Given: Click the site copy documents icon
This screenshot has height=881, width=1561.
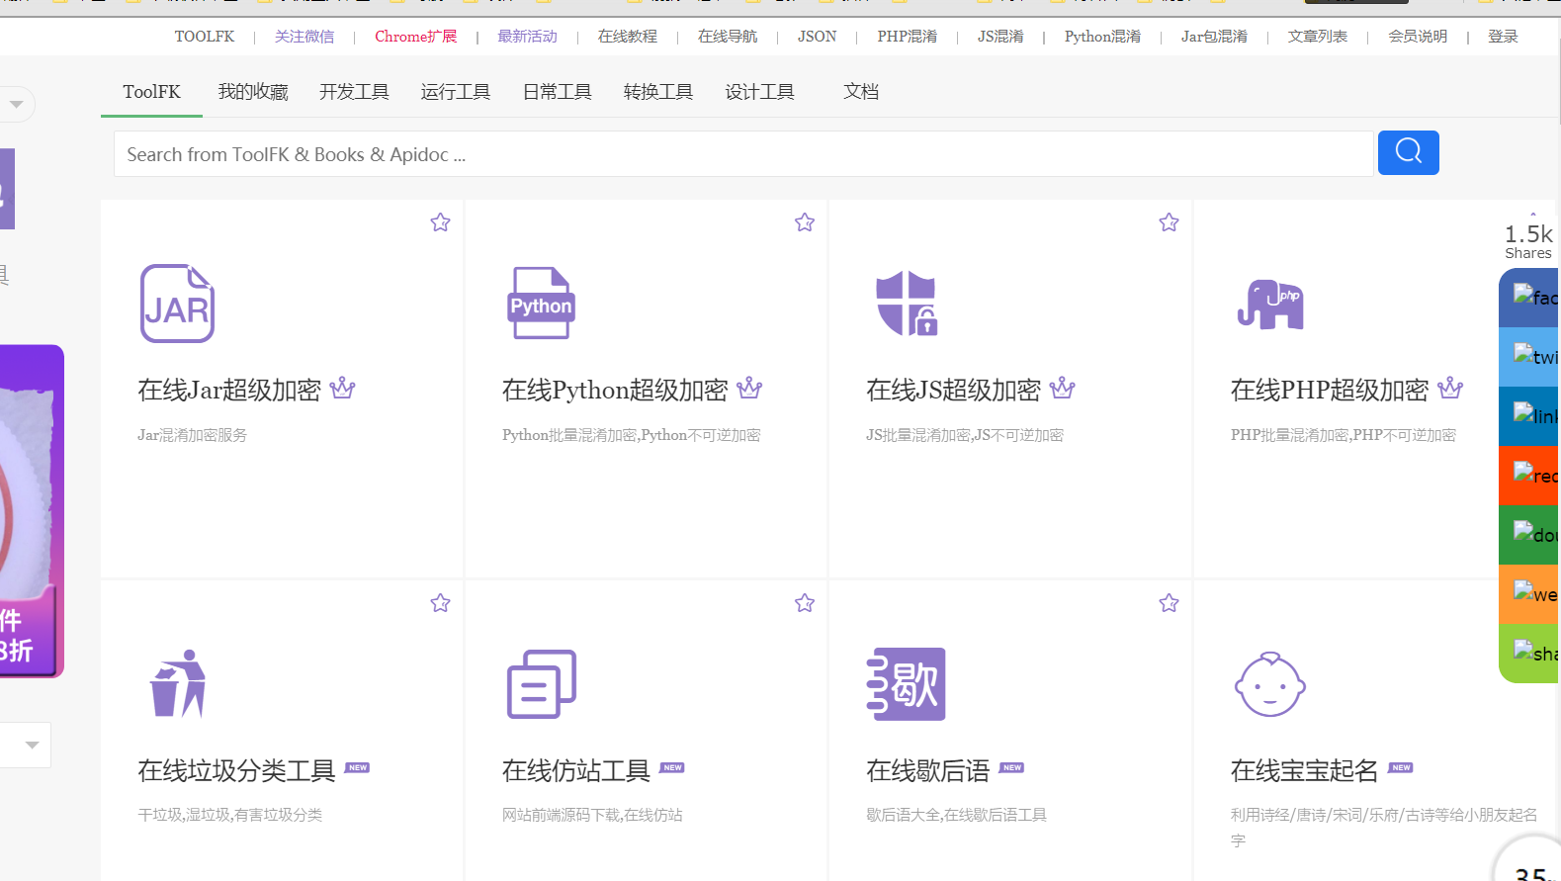Looking at the screenshot, I should [x=541, y=683].
